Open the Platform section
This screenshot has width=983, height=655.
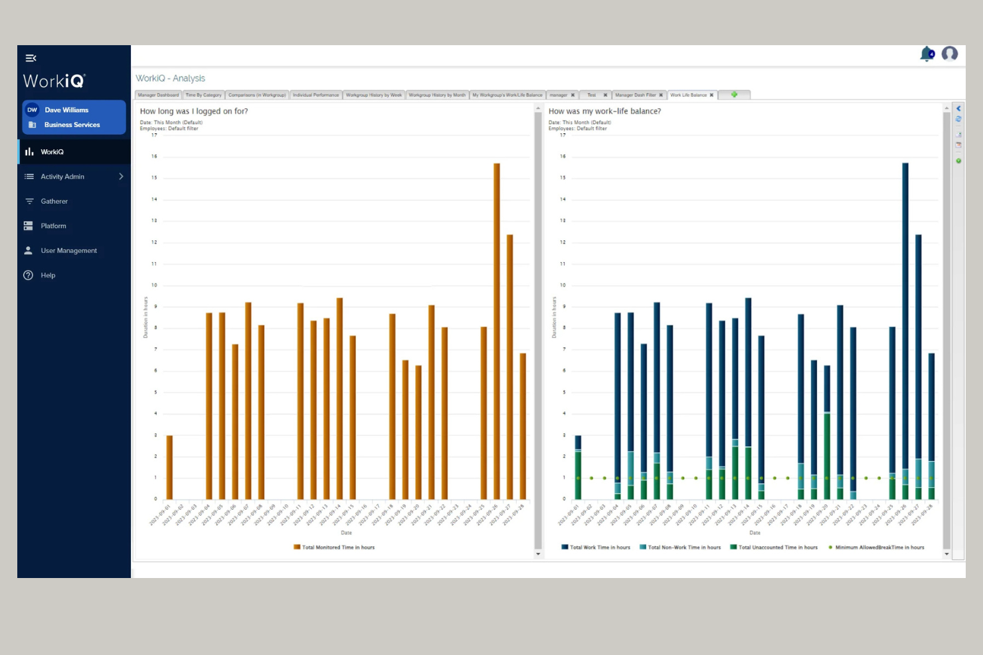tap(54, 226)
